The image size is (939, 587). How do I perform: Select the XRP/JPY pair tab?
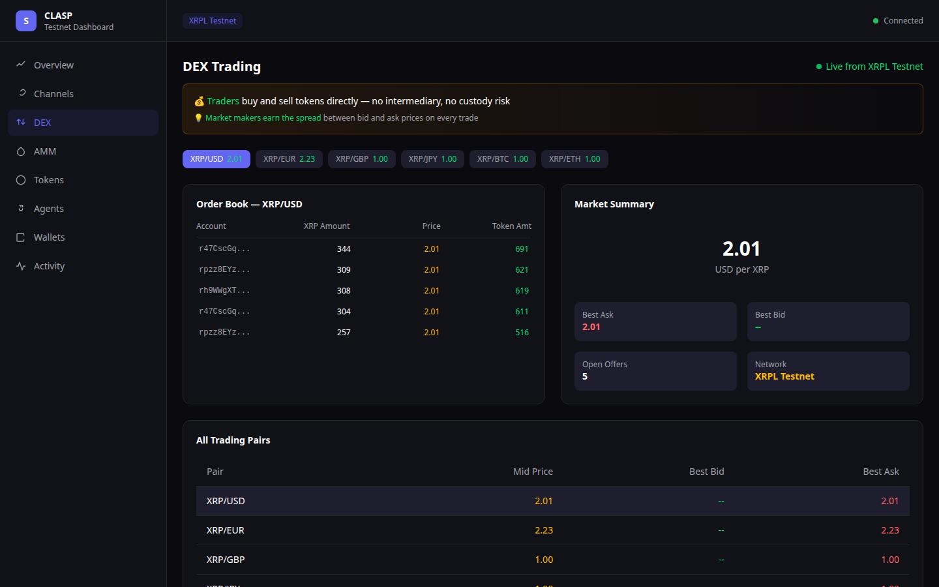(x=432, y=158)
